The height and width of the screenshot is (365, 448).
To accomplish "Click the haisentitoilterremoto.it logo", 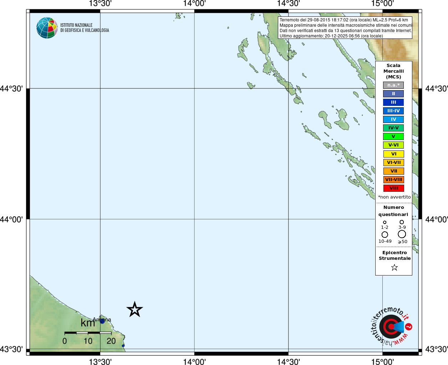I will click(x=391, y=326).
